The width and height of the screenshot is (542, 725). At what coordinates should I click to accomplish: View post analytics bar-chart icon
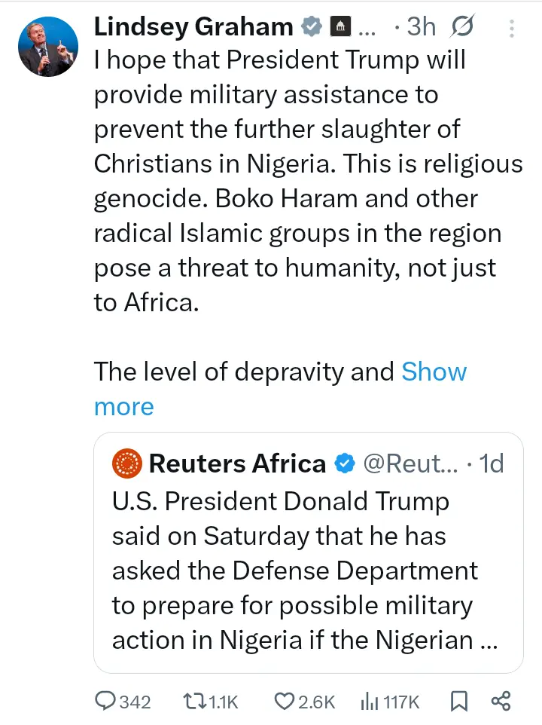[369, 701]
